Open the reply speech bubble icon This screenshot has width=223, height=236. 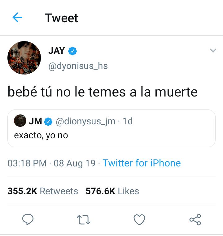(x=28, y=219)
